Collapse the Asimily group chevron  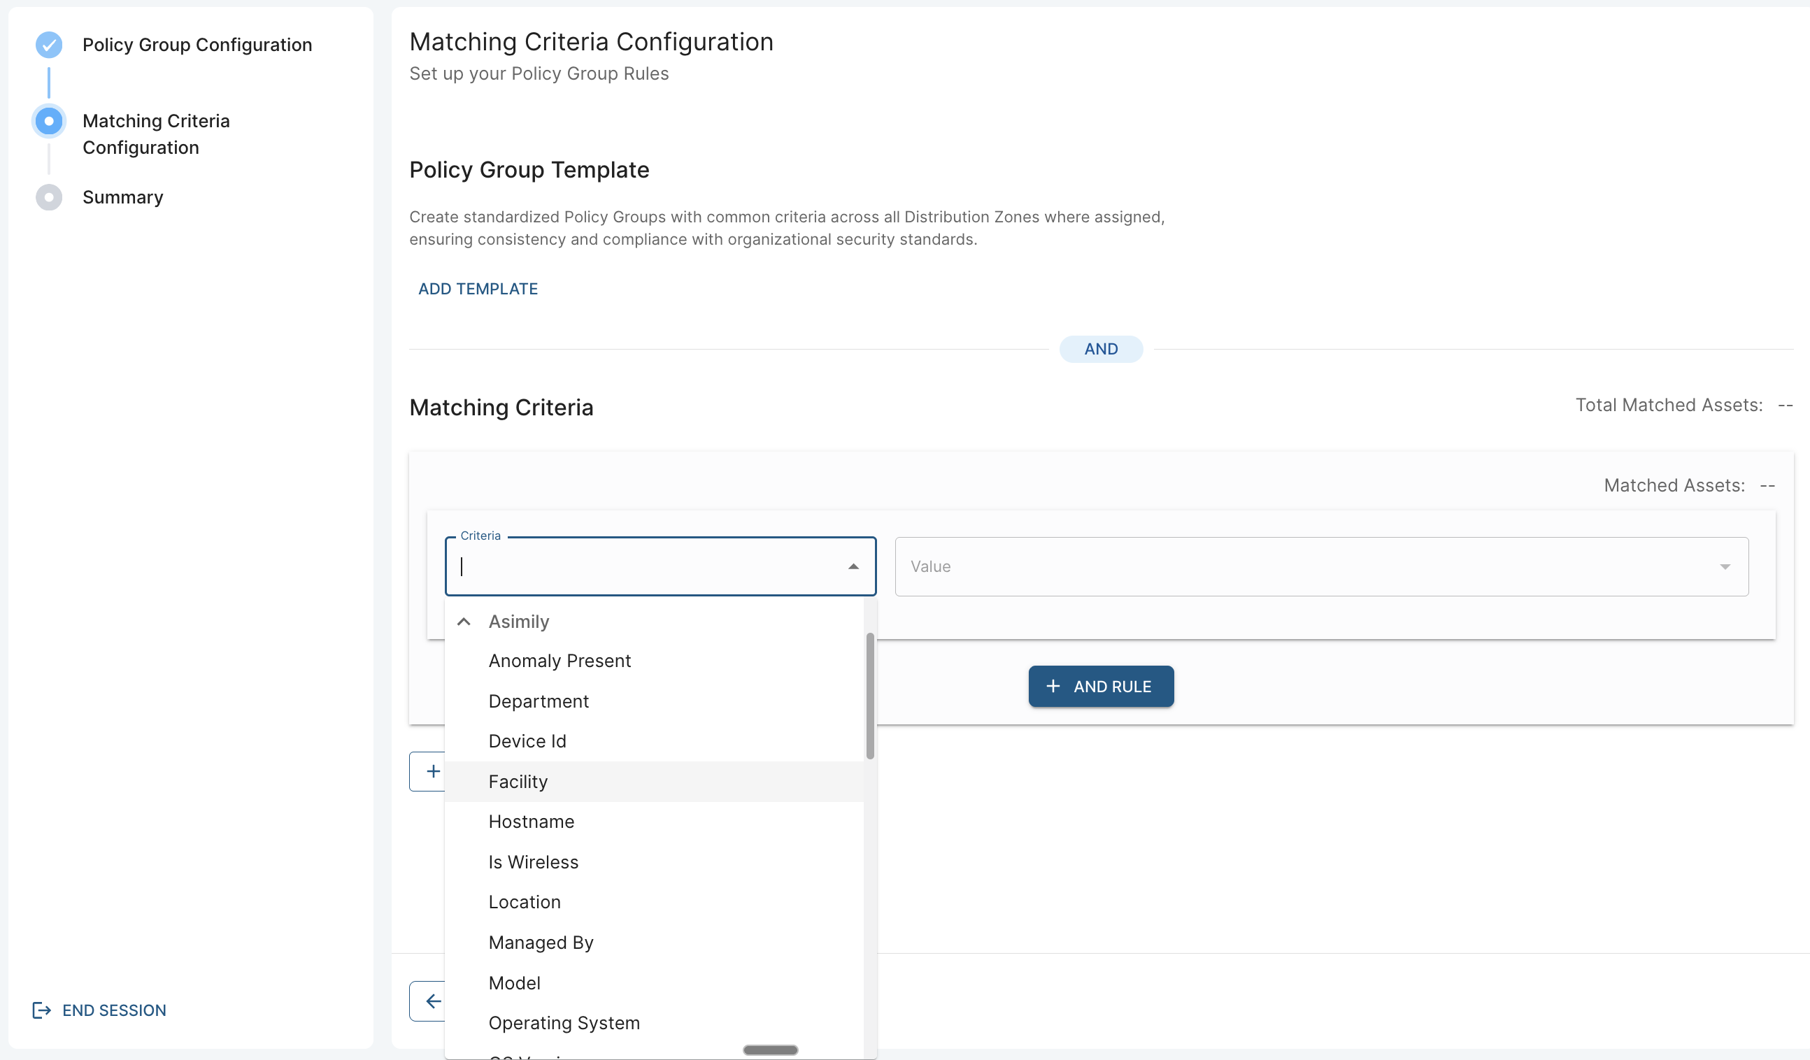coord(464,621)
